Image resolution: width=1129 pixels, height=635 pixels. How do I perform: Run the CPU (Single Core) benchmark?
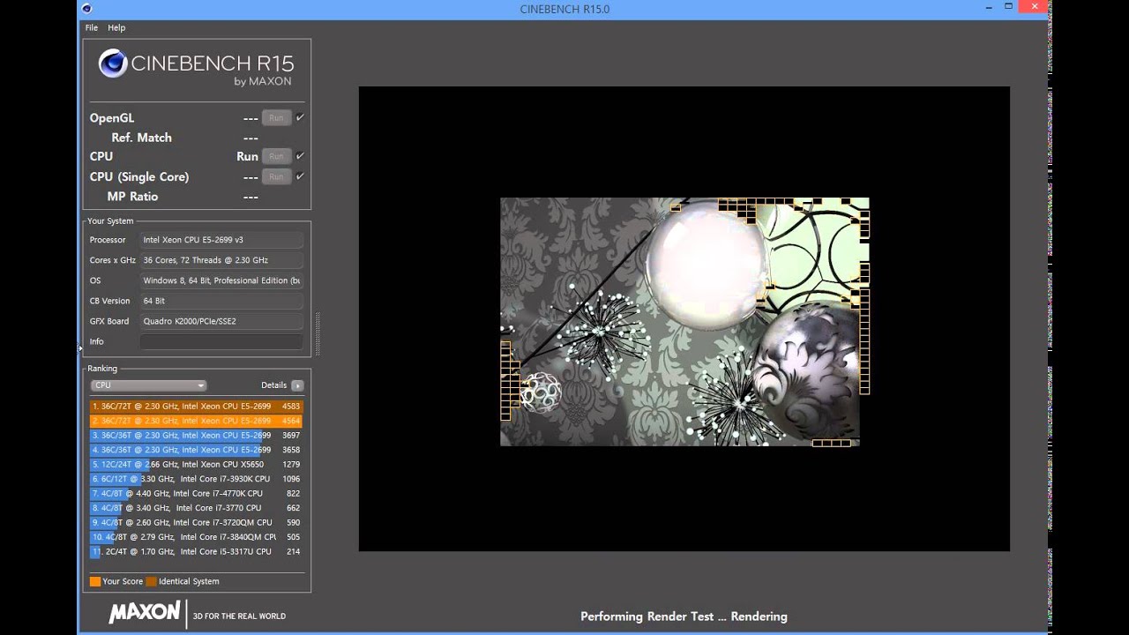(276, 176)
